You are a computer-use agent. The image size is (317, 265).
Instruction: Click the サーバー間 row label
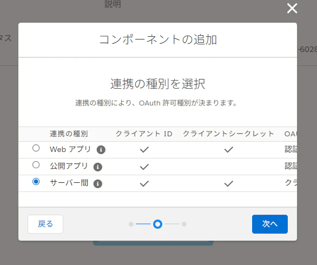[69, 183]
